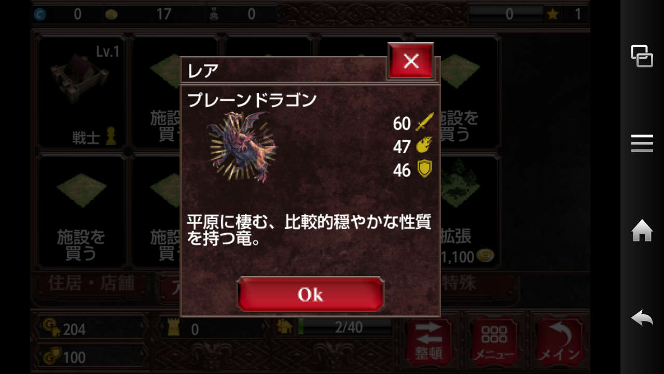Open the 整頓 arrange button
Viewport: 664px width, 374px height.
point(428,340)
